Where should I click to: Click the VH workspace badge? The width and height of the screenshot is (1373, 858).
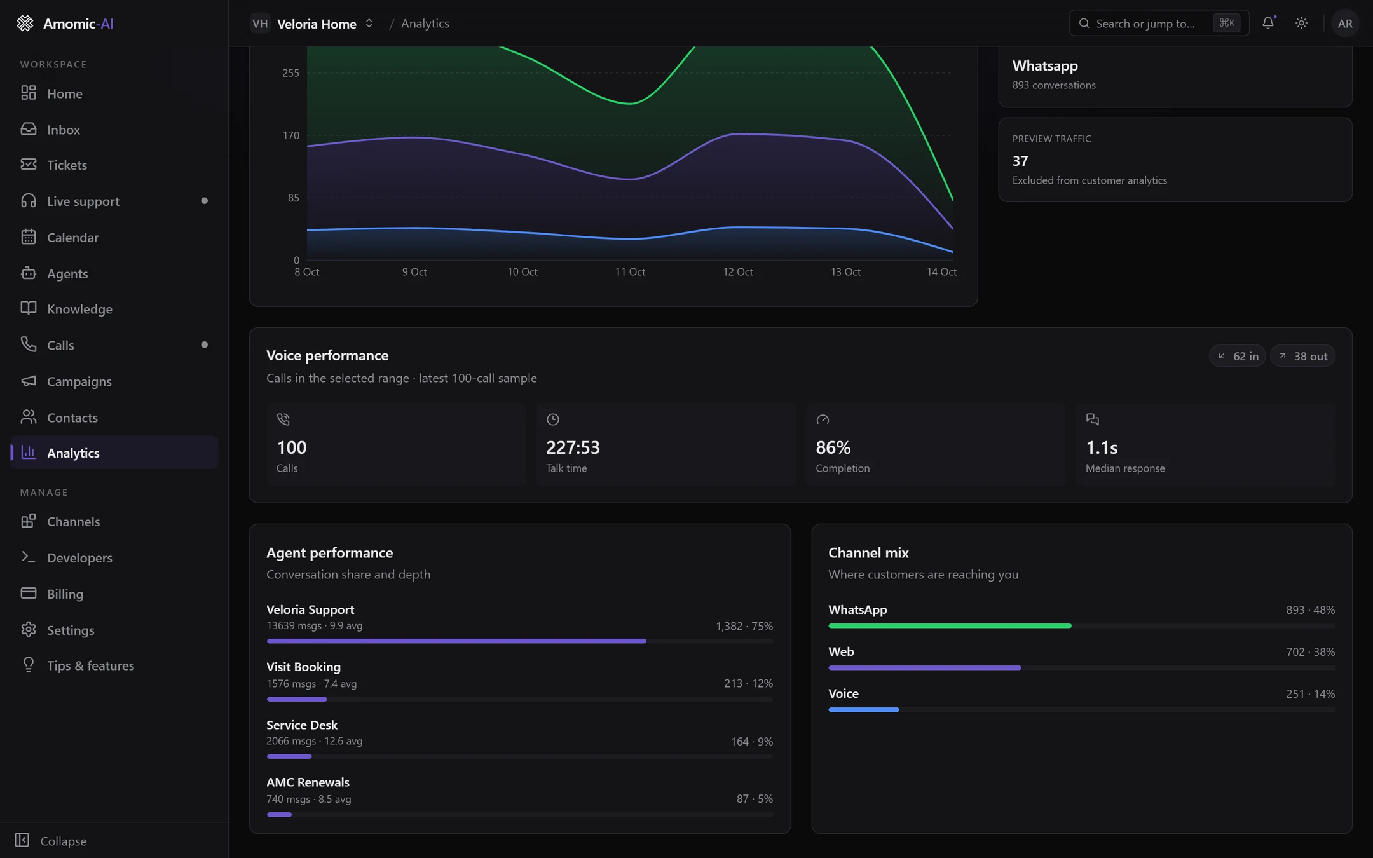260,24
